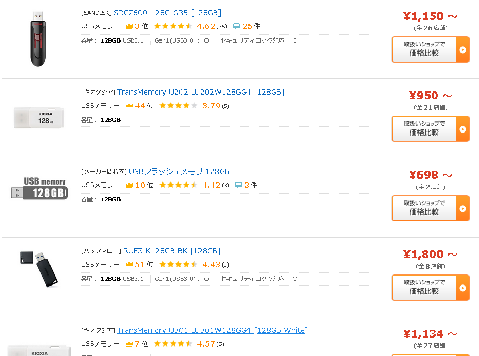Click the crown icon next to 51位
This screenshot has width=479, height=356.
[129, 264]
